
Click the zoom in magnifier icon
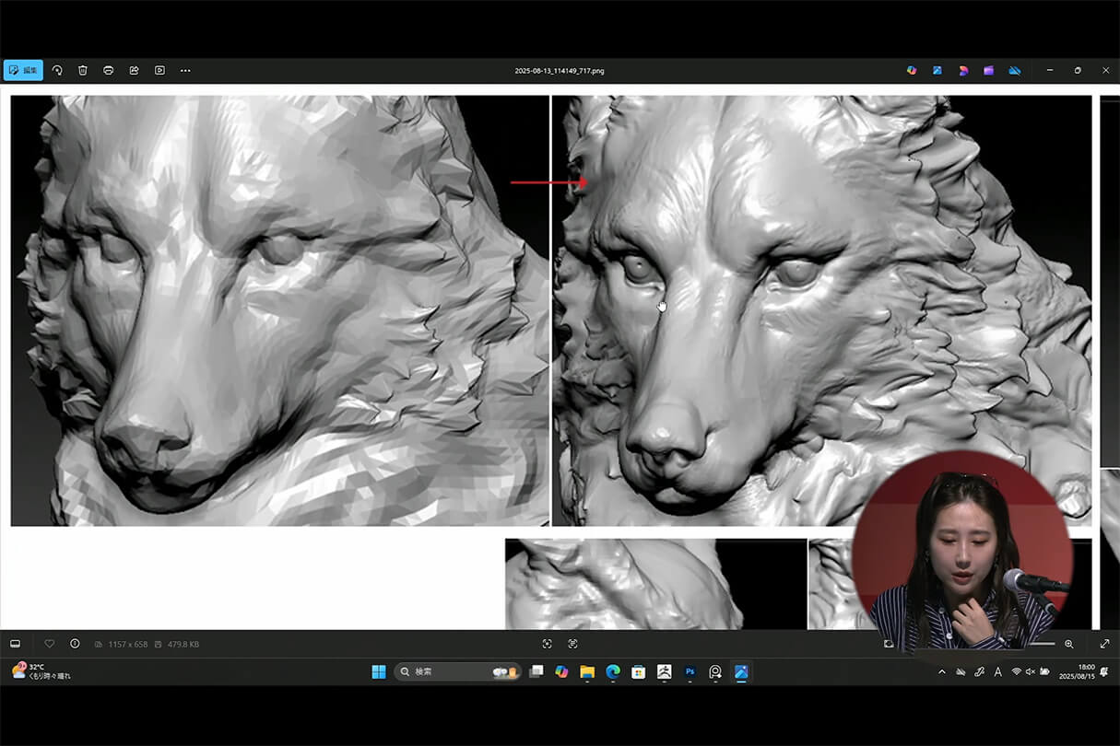click(1069, 644)
